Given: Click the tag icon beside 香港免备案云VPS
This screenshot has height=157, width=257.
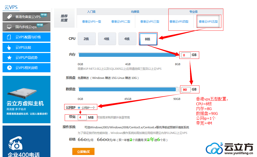Looking at the screenshot, I should click(x=9, y=17).
